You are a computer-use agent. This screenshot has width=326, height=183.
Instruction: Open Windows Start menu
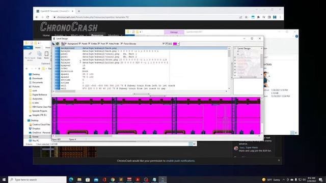[x=4, y=179]
